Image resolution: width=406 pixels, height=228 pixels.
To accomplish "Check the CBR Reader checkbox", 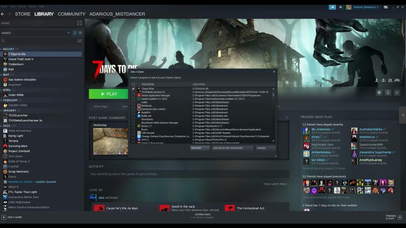I will point(134,133).
